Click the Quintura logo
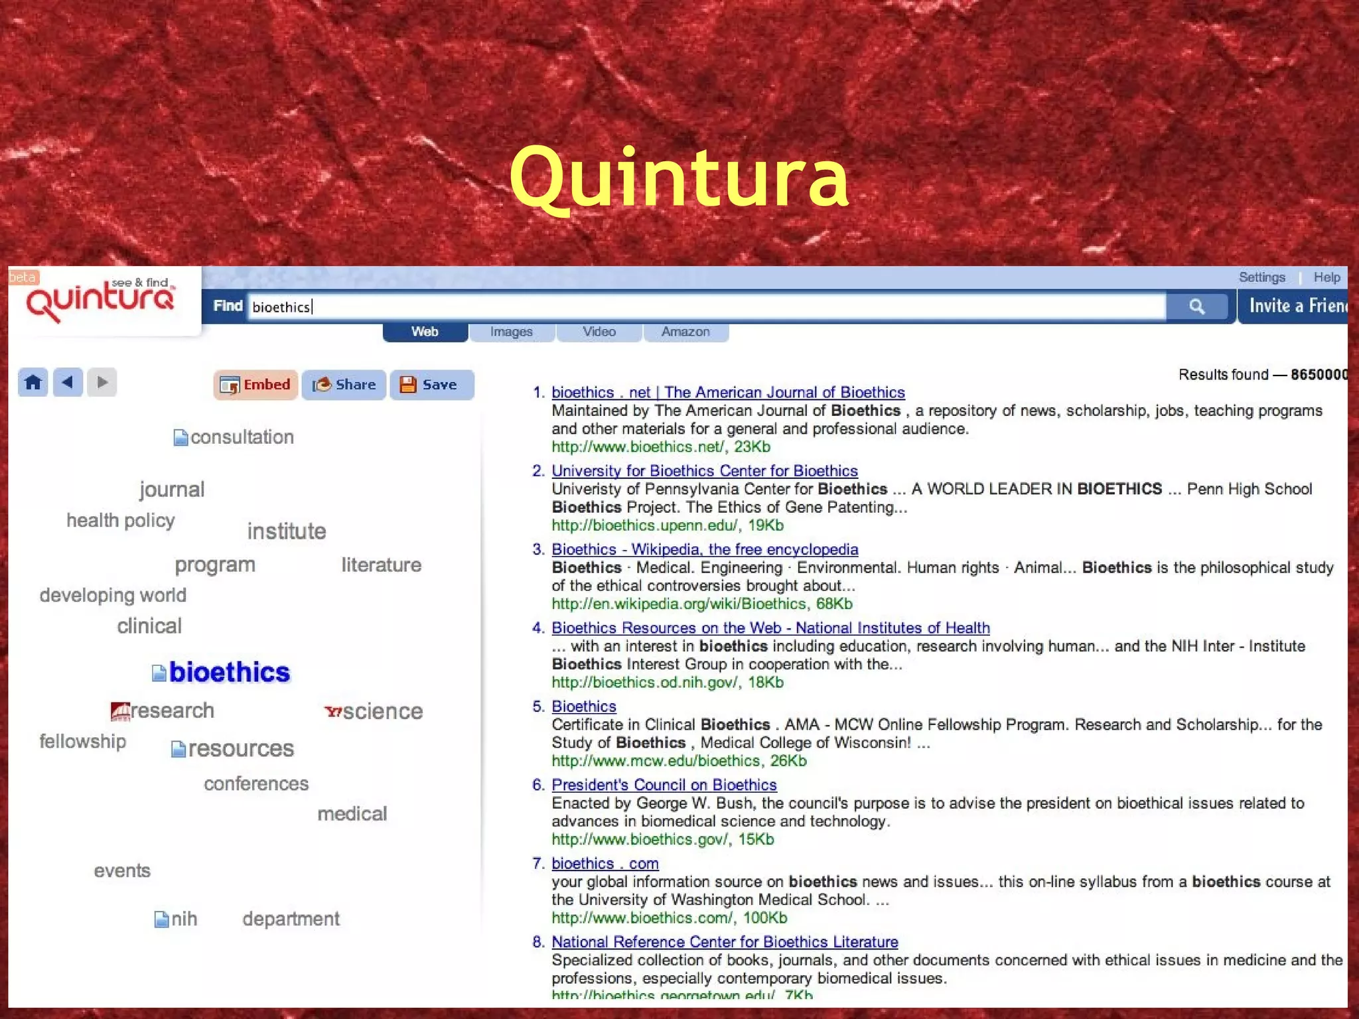The height and width of the screenshot is (1019, 1359). [x=101, y=302]
